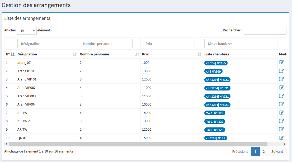Sort by Prix column arrows

(x=199, y=54)
